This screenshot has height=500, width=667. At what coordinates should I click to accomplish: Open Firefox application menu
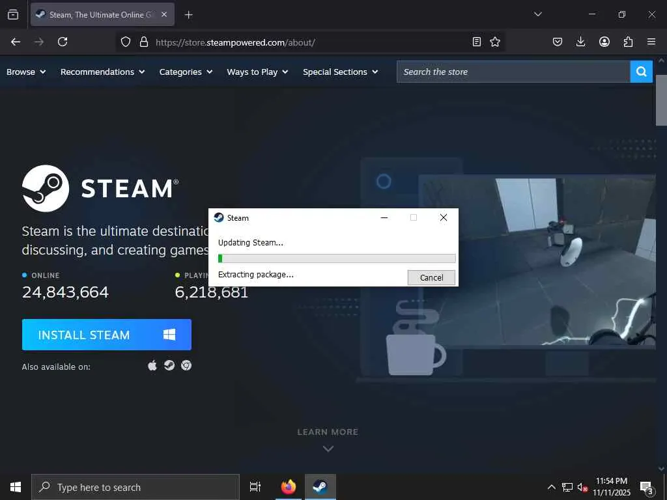point(651,42)
